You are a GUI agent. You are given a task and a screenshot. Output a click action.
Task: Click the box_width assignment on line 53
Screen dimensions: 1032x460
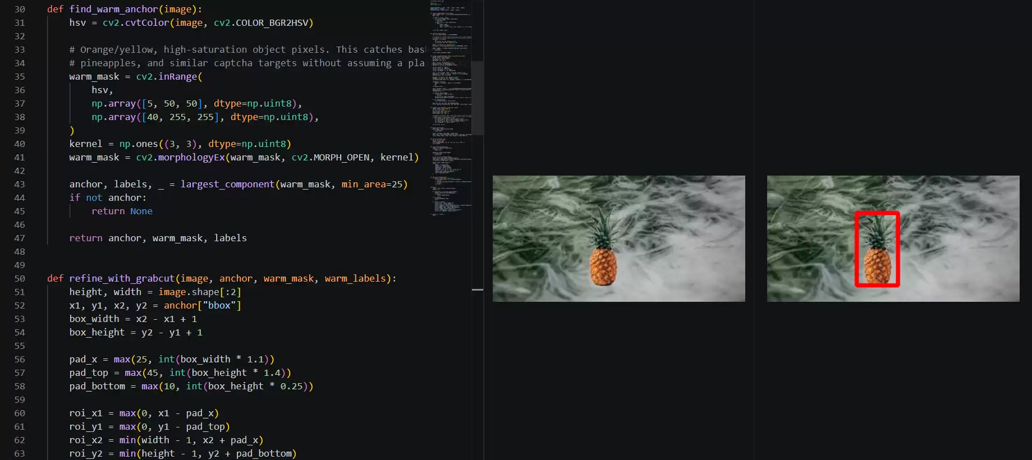click(x=133, y=319)
